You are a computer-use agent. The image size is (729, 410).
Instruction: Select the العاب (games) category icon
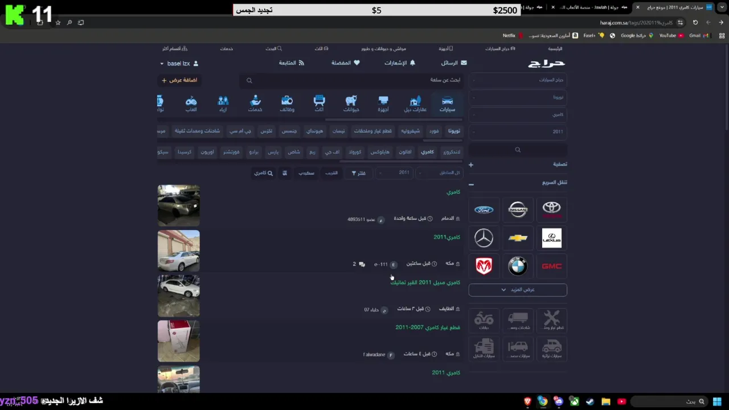point(191,104)
